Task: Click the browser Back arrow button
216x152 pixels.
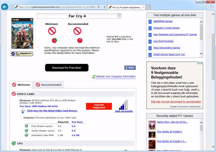Action: (4, 7)
